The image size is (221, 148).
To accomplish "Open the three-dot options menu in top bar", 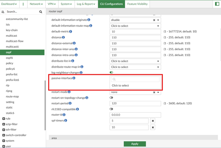I will 23,4.
